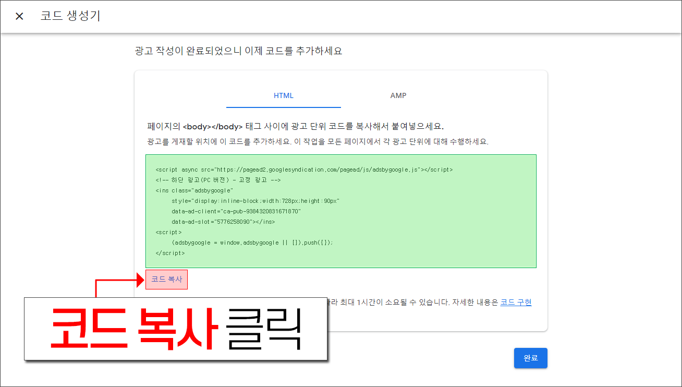Click the 하단 광고(PC 버전) comment line
This screenshot has width=682, height=387.
pos(218,180)
